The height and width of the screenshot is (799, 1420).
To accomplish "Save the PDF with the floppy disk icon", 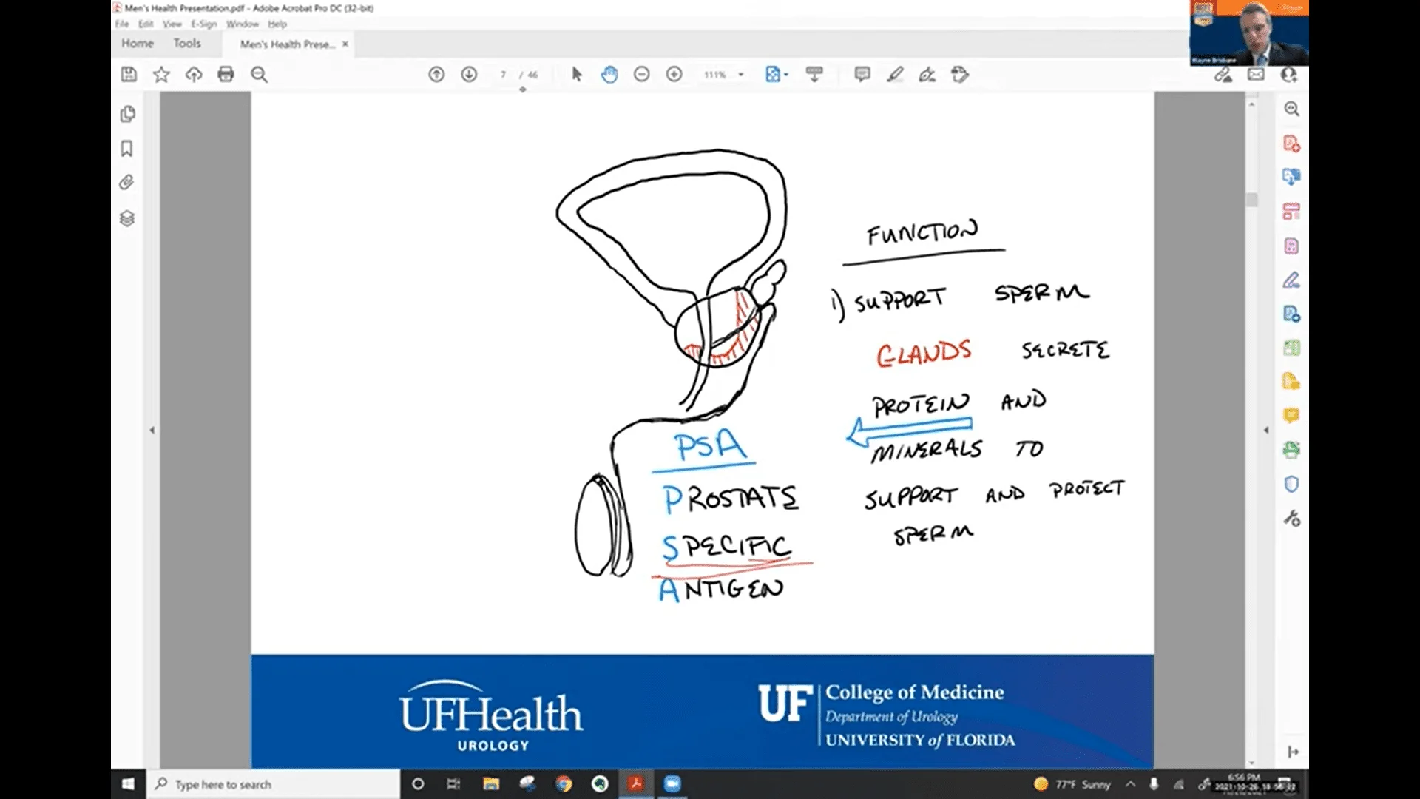I will [x=129, y=74].
